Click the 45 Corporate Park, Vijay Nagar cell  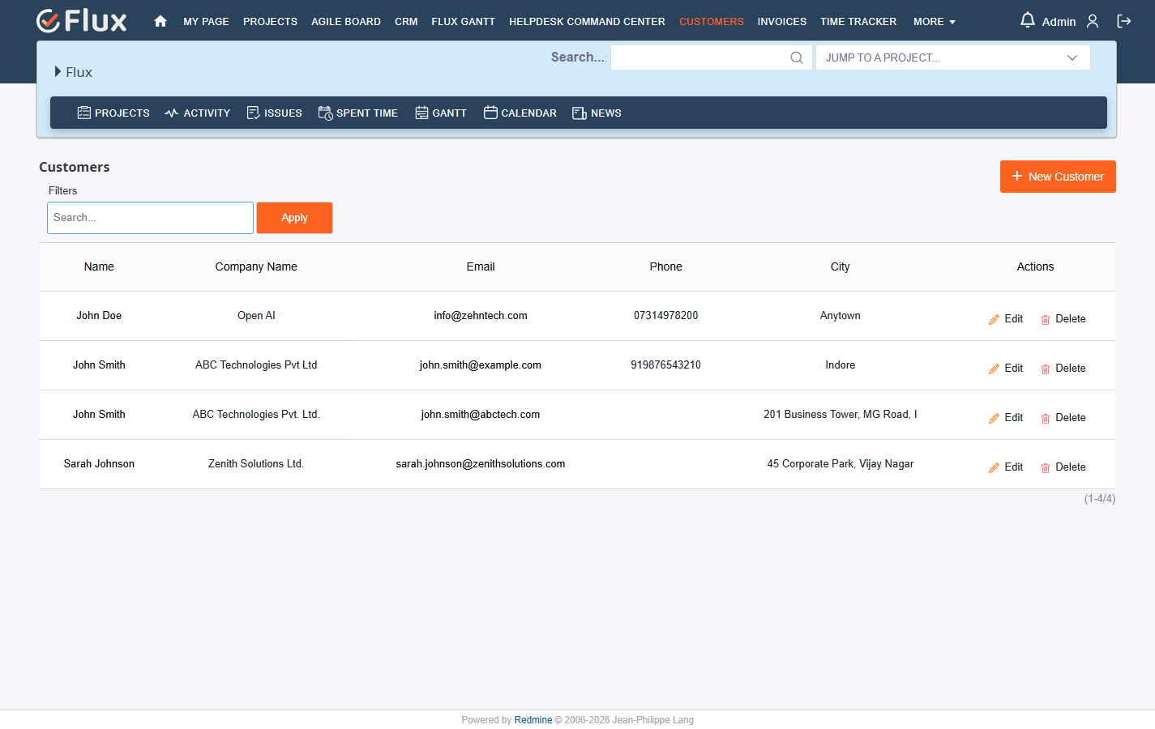(840, 464)
